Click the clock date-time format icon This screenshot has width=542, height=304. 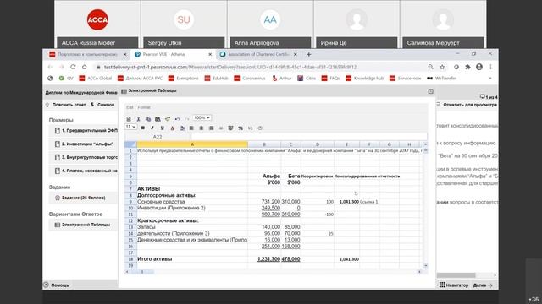coord(260,128)
